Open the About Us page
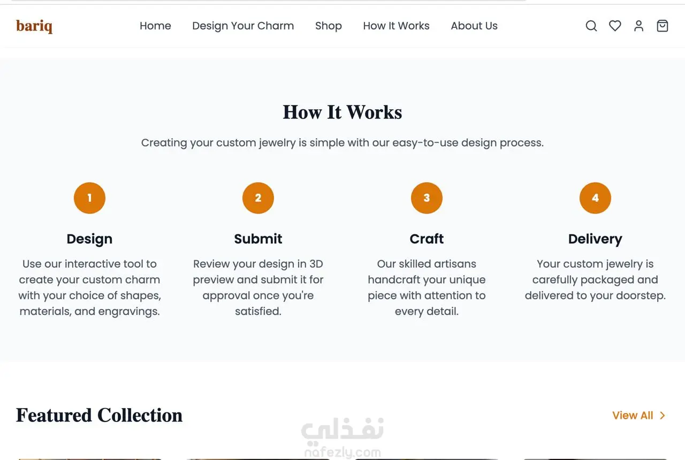Screen dimensions: 685x460 coord(474,26)
